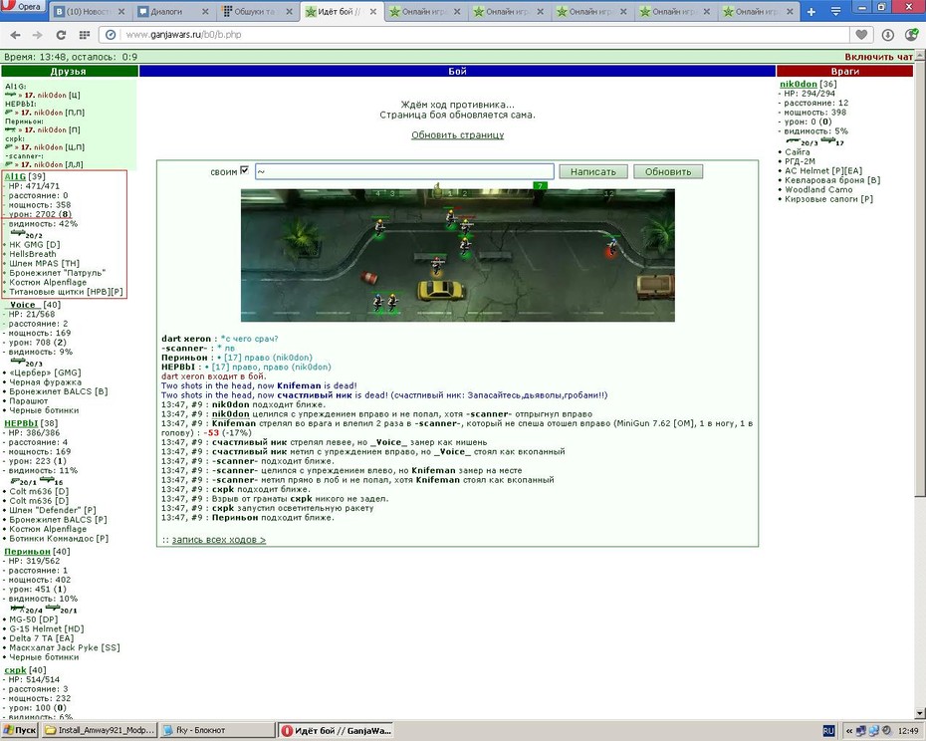This screenshot has width=926, height=741.
Task: Click the site info badge in the address bar
Action: point(111,35)
